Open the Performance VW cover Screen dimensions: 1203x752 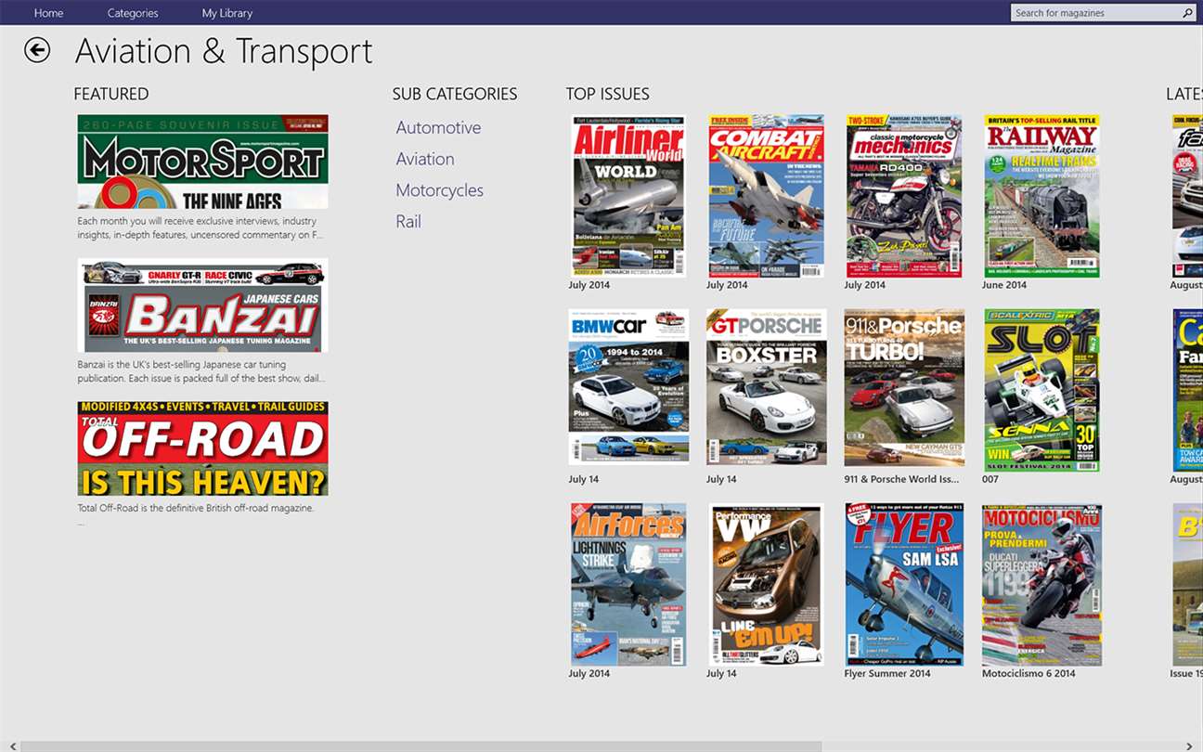point(767,585)
